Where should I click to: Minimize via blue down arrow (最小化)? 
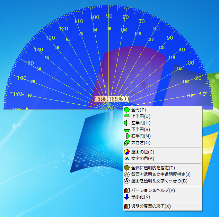click(x=127, y=197)
